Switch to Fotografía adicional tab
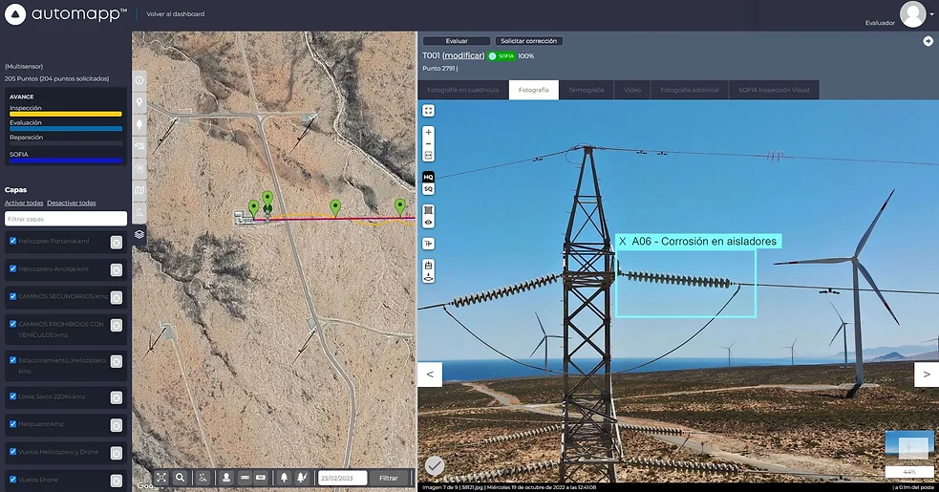Viewport: 939px width, 492px height. pyautogui.click(x=690, y=90)
